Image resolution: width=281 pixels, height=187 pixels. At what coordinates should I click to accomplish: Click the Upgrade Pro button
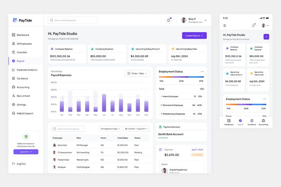[26, 152]
